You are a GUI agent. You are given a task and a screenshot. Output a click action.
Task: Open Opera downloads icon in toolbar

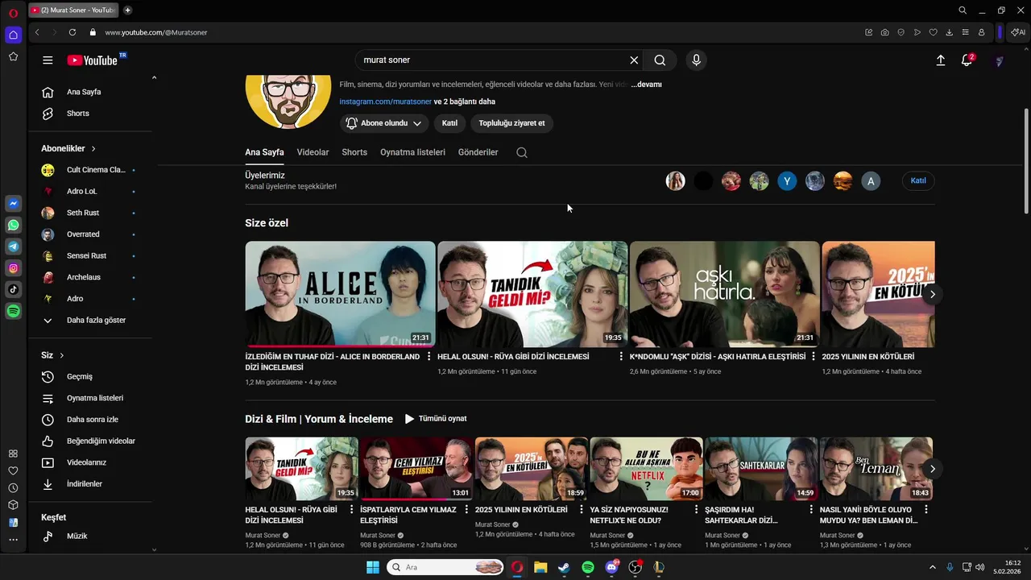[x=949, y=32]
